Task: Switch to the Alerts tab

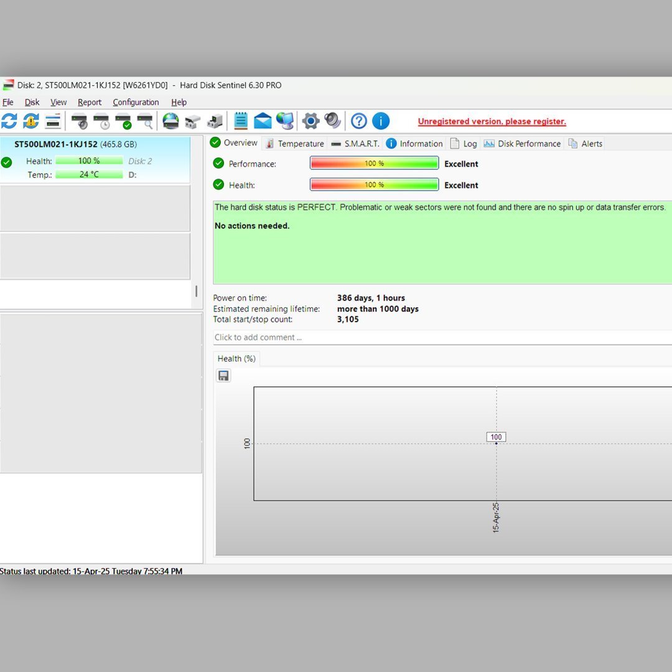Action: [x=586, y=144]
